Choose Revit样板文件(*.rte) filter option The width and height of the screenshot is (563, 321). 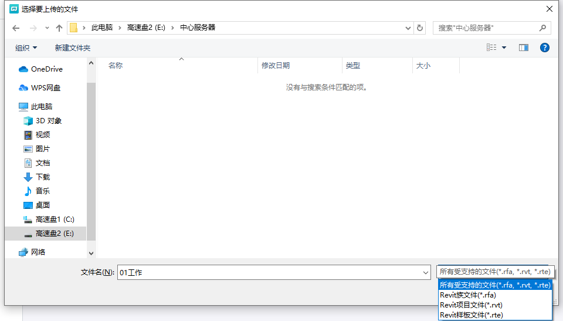[x=471, y=315]
